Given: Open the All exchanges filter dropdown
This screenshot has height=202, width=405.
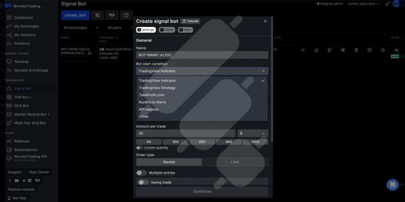Looking at the screenshot, I should pos(81,28).
